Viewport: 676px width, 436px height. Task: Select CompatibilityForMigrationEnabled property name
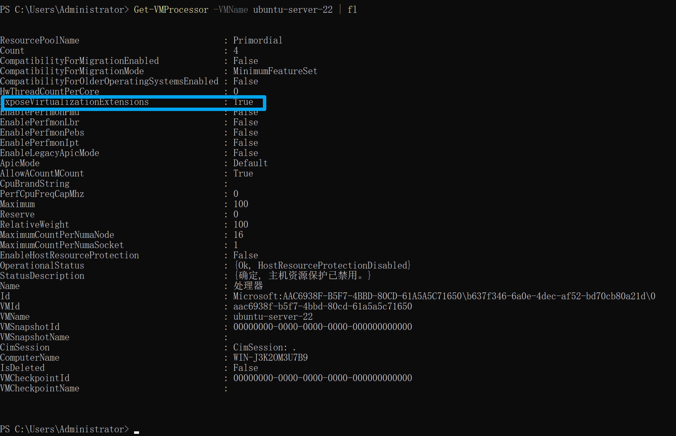[79, 61]
